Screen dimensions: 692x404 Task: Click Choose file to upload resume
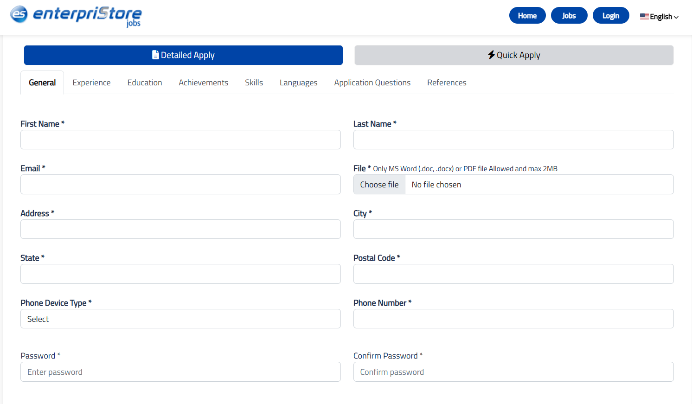click(379, 185)
